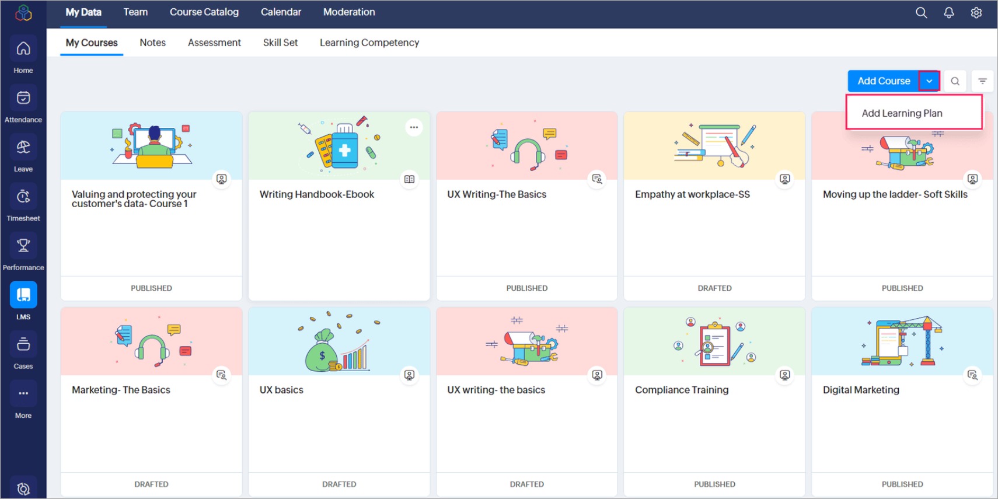Click PUBLISHED status on Compliance Training card

click(714, 484)
